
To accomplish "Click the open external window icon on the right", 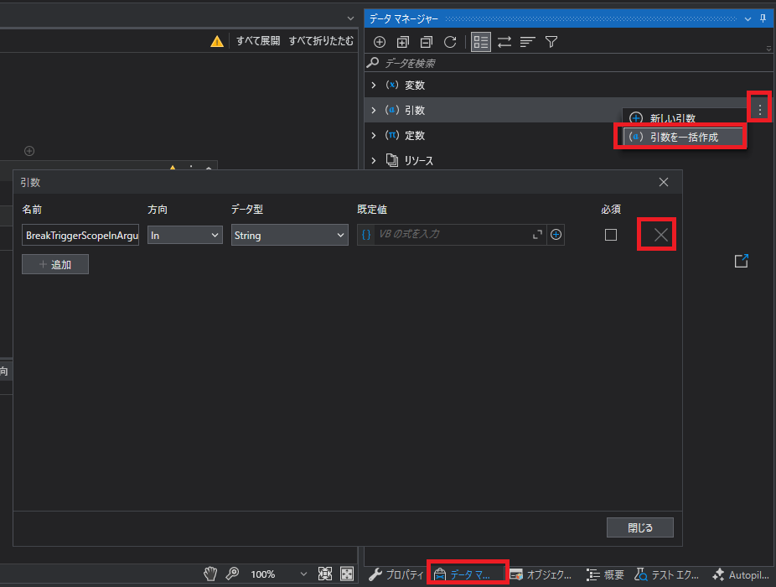I will pos(742,261).
